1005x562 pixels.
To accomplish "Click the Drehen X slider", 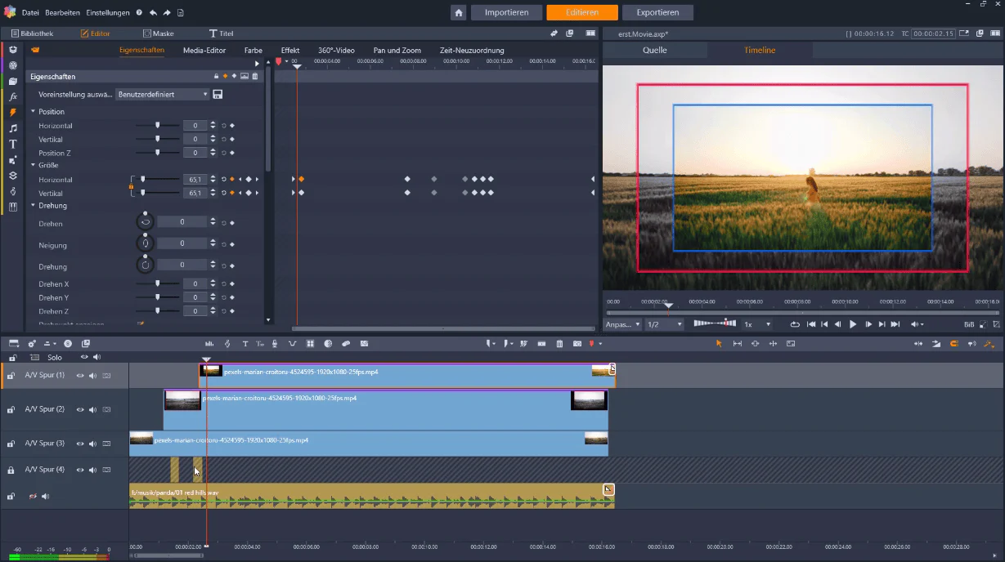I will pyautogui.click(x=158, y=283).
